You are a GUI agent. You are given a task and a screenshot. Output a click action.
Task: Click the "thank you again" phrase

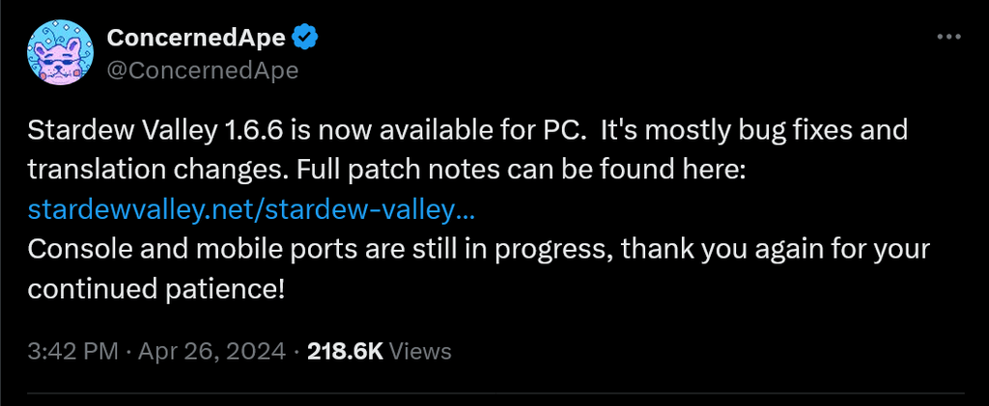pos(692,249)
